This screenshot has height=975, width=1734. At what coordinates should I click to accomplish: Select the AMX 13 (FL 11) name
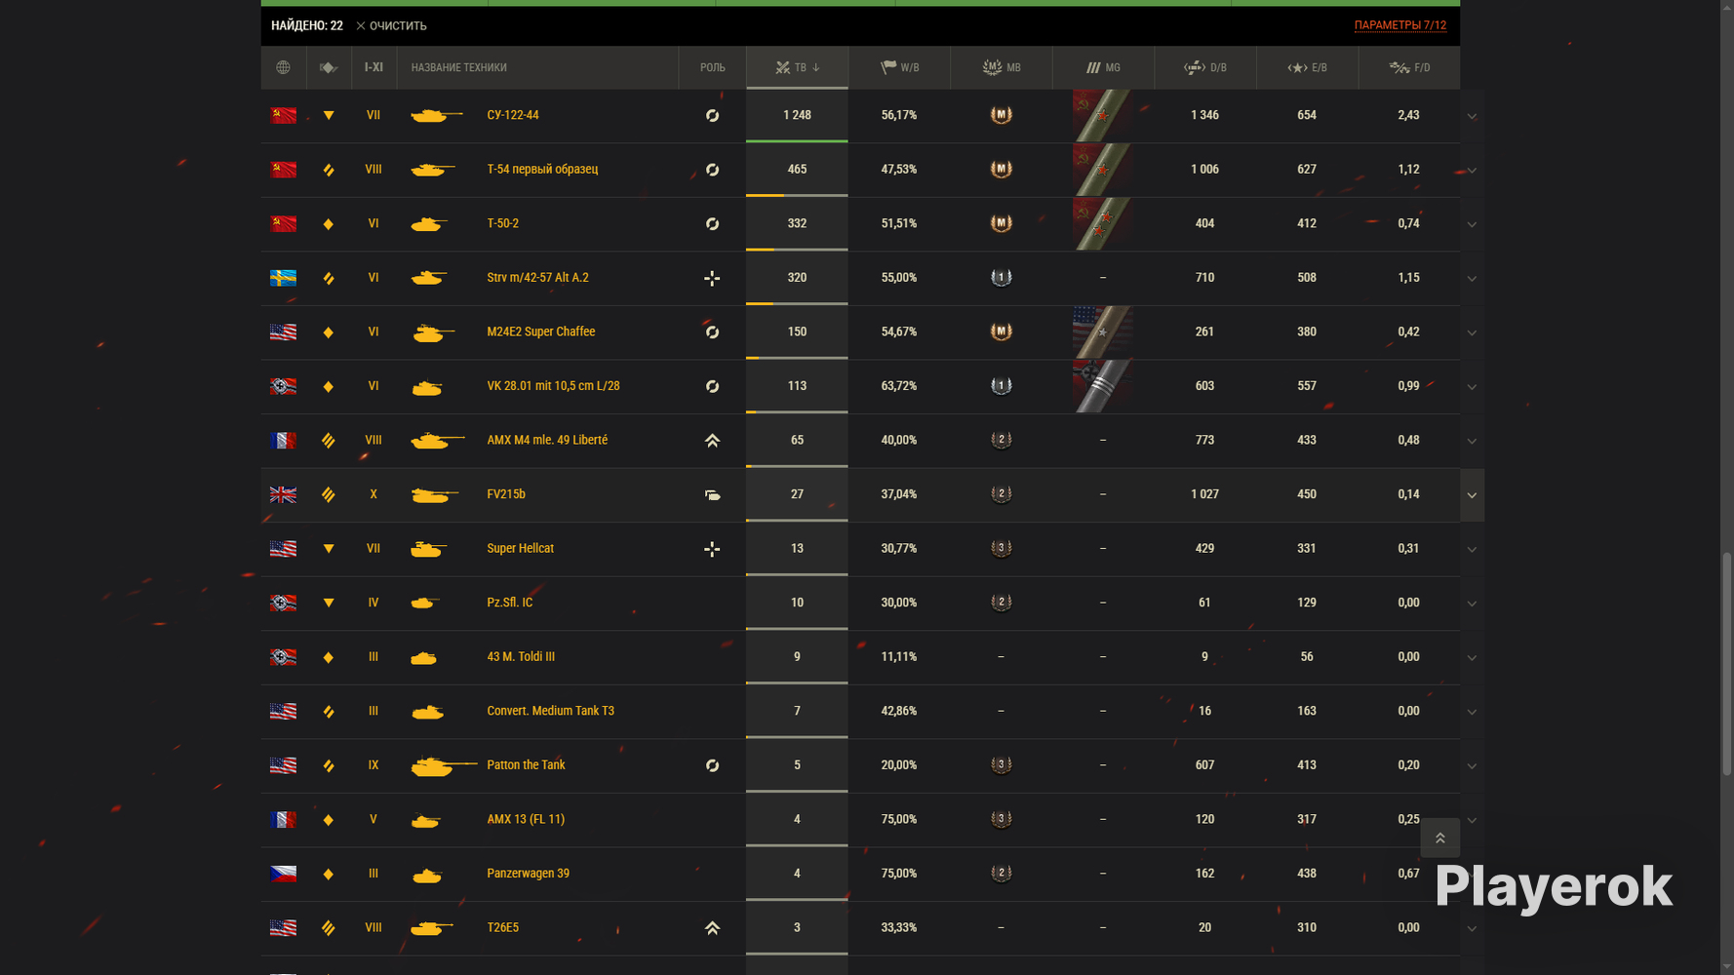[526, 819]
